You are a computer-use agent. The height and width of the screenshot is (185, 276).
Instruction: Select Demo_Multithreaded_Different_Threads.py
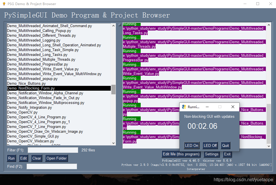coord(59,36)
